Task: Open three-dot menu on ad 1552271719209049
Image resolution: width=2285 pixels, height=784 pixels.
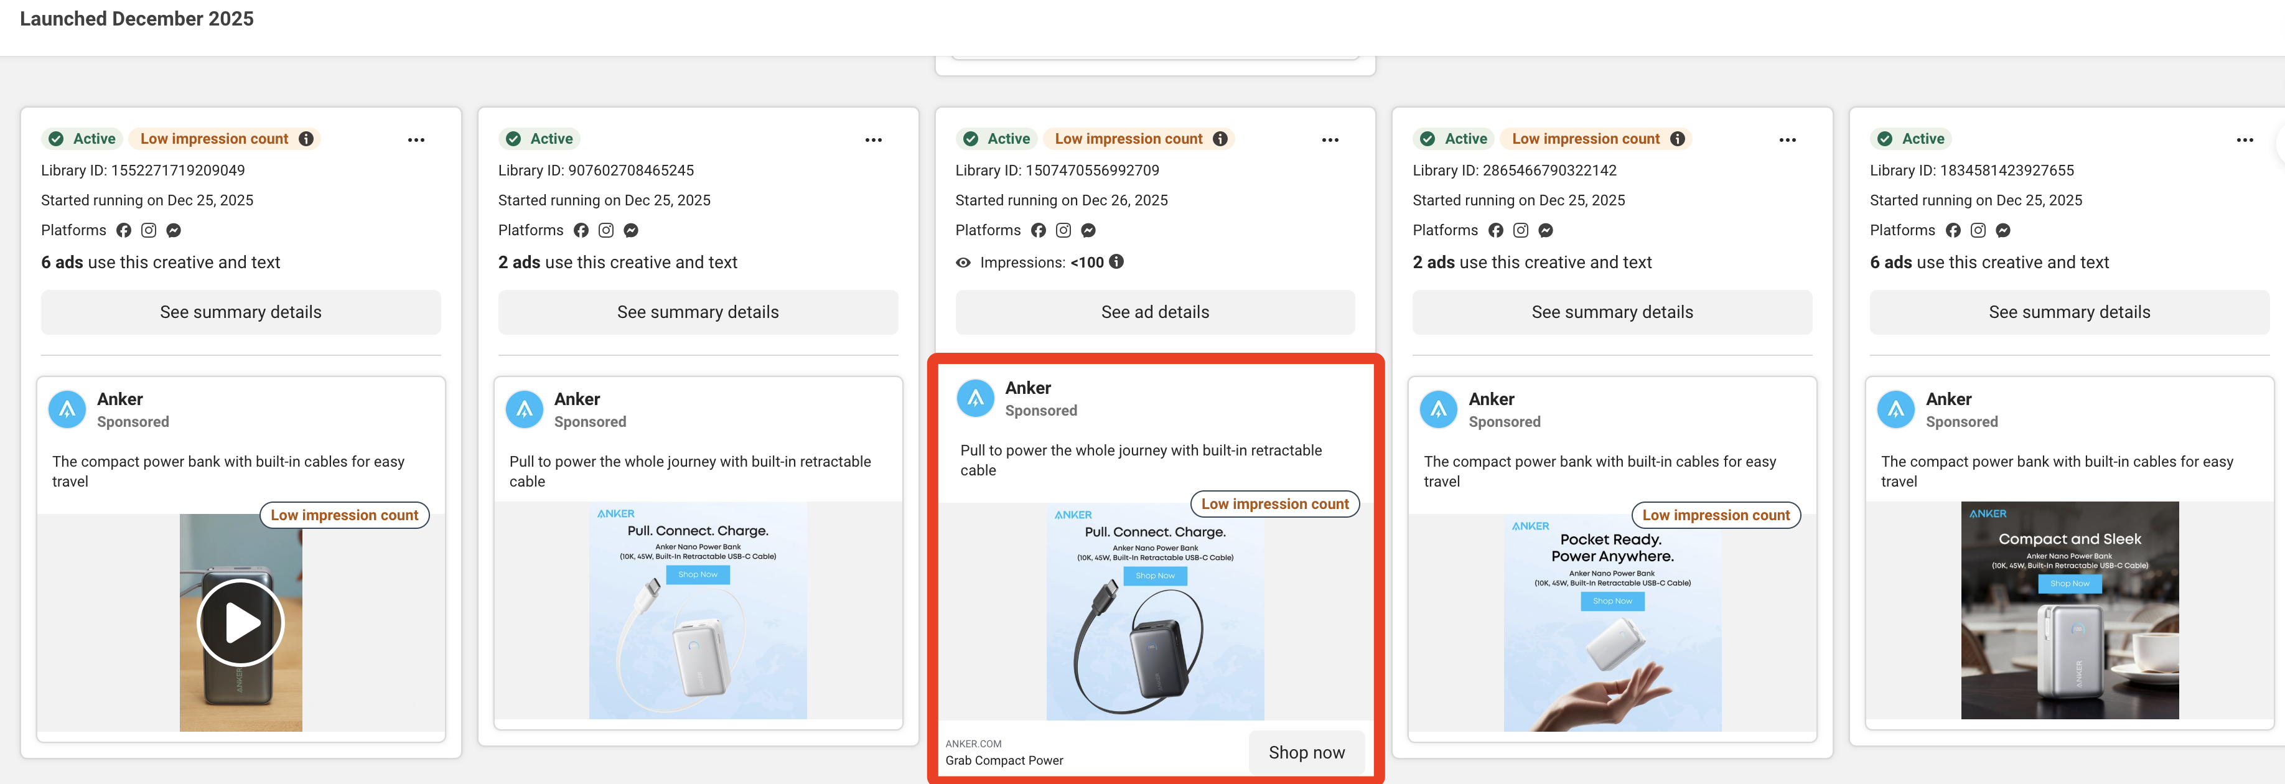Action: pos(416,140)
